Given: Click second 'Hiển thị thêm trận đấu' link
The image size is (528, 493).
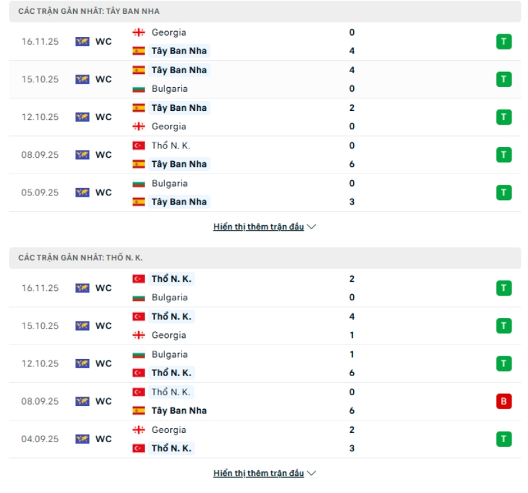Looking at the screenshot, I should point(259,473).
